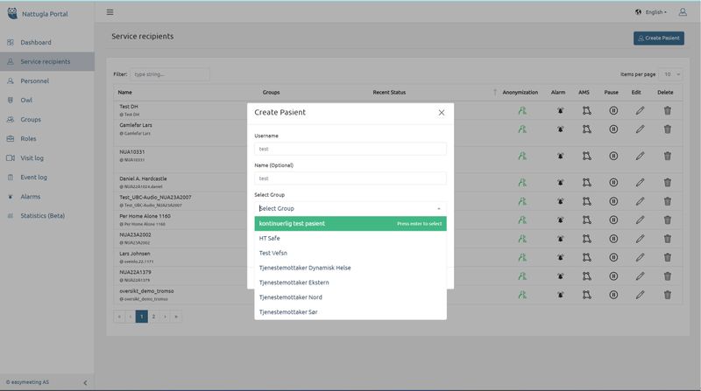701x391 pixels.
Task: Go to Visit log page
Action: coord(37,157)
